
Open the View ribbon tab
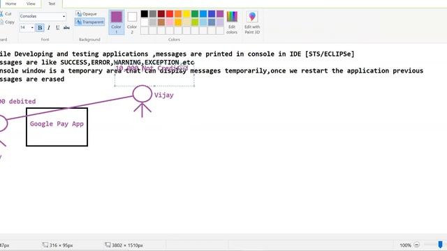tap(31, 3)
